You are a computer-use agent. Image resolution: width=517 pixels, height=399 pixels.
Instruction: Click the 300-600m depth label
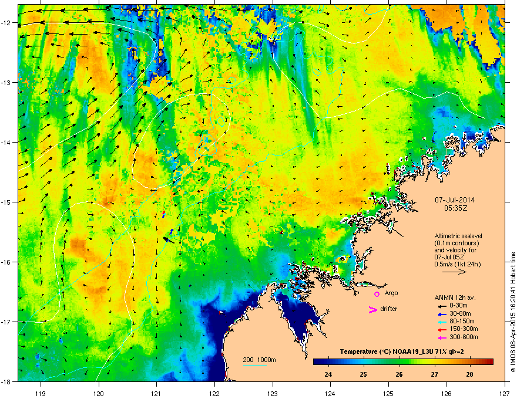pyautogui.click(x=464, y=337)
